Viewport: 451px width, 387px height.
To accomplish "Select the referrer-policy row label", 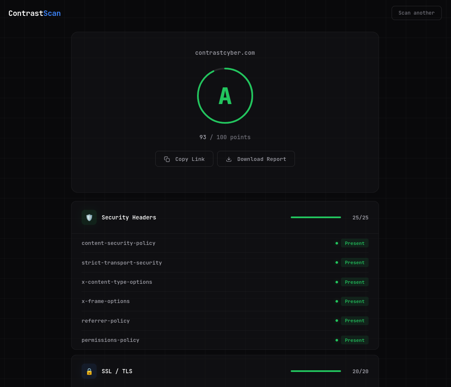I will (105, 321).
